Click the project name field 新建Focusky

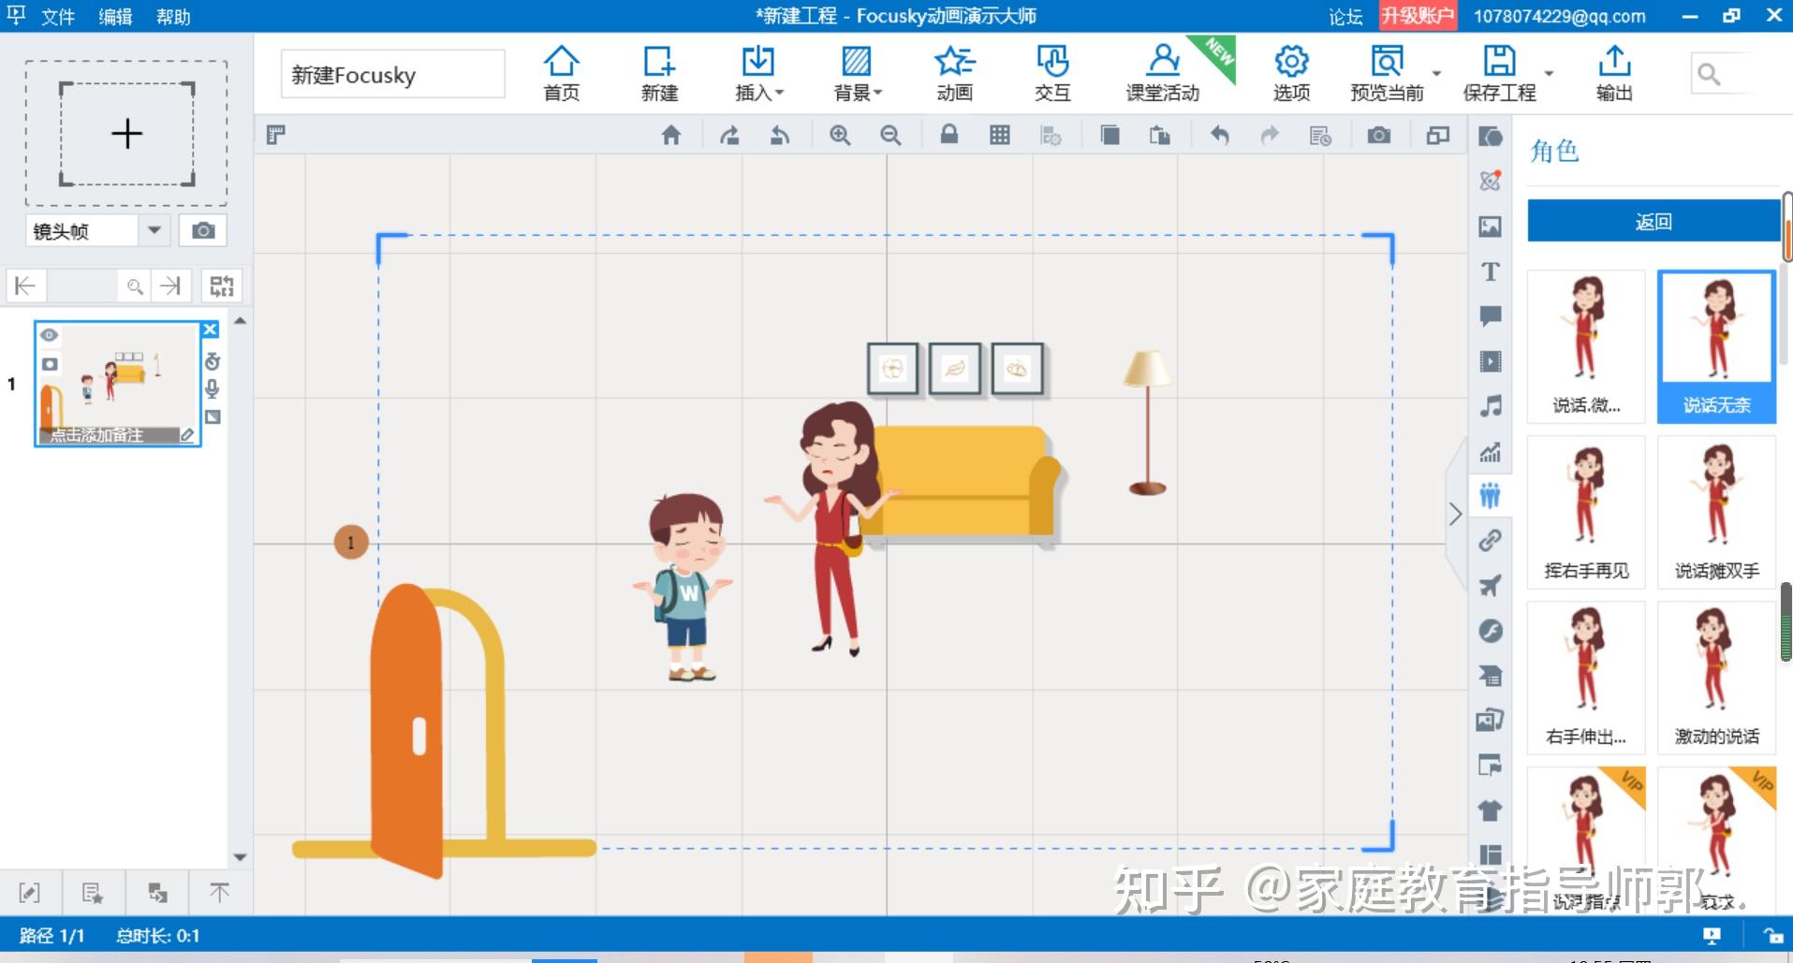point(392,75)
